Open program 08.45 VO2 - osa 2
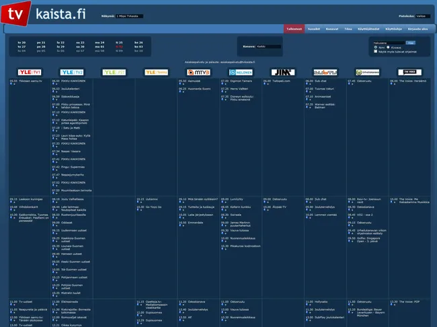437x327 pixels. coord(364,215)
